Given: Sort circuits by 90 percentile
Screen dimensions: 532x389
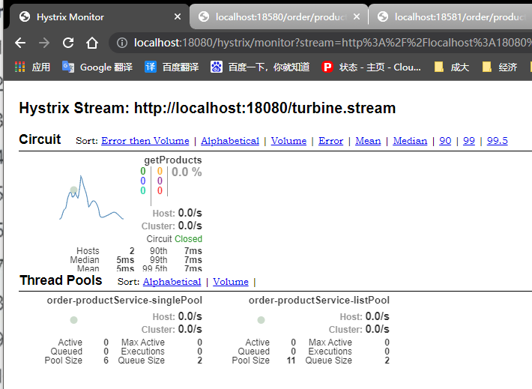Looking at the screenshot, I should pyautogui.click(x=445, y=140).
